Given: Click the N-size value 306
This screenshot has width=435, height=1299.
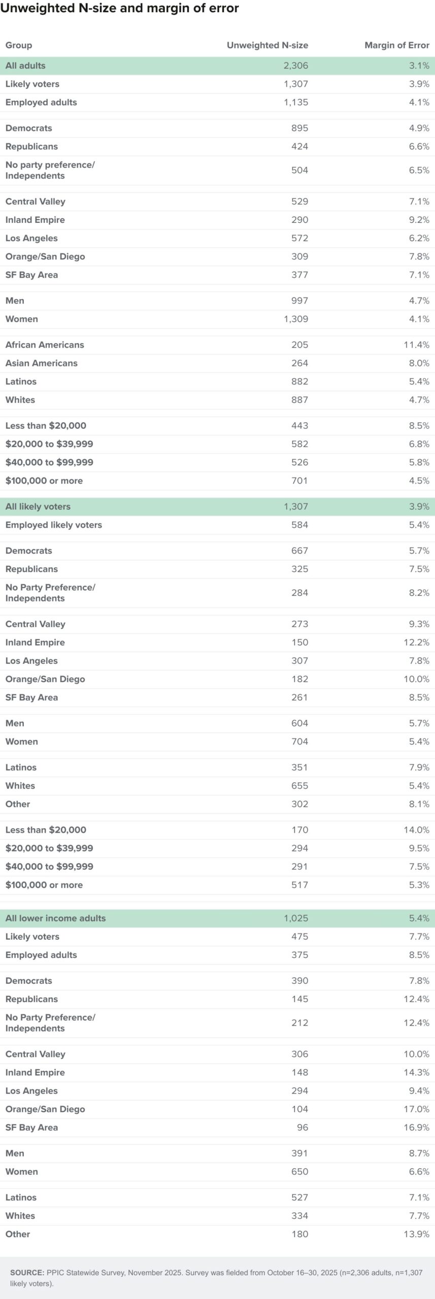Looking at the screenshot, I should 299,1054.
